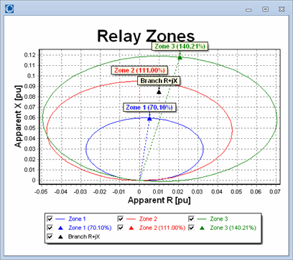Click the black Branch R+jX triangle marker on plot
The width and height of the screenshot is (293, 260).
tap(159, 92)
